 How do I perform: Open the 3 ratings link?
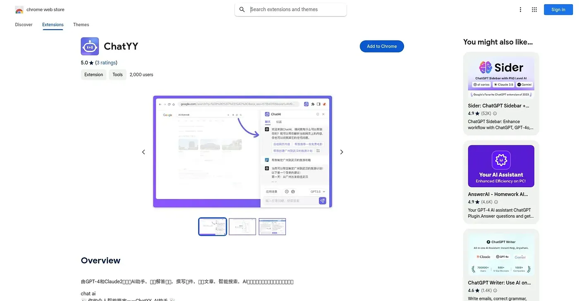tap(106, 63)
